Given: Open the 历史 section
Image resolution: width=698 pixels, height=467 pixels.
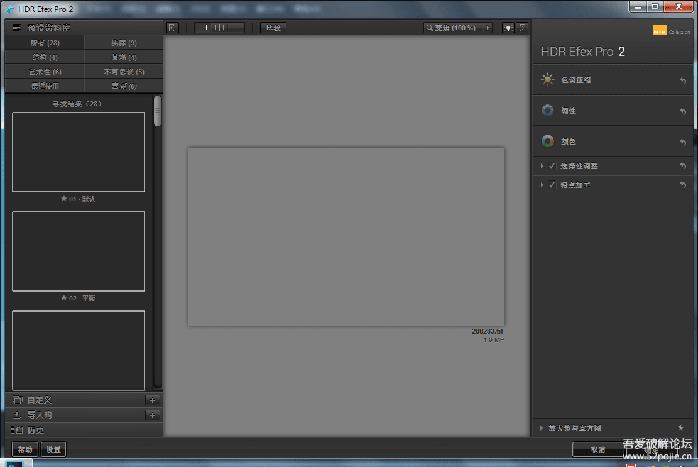Looking at the screenshot, I should (x=84, y=430).
